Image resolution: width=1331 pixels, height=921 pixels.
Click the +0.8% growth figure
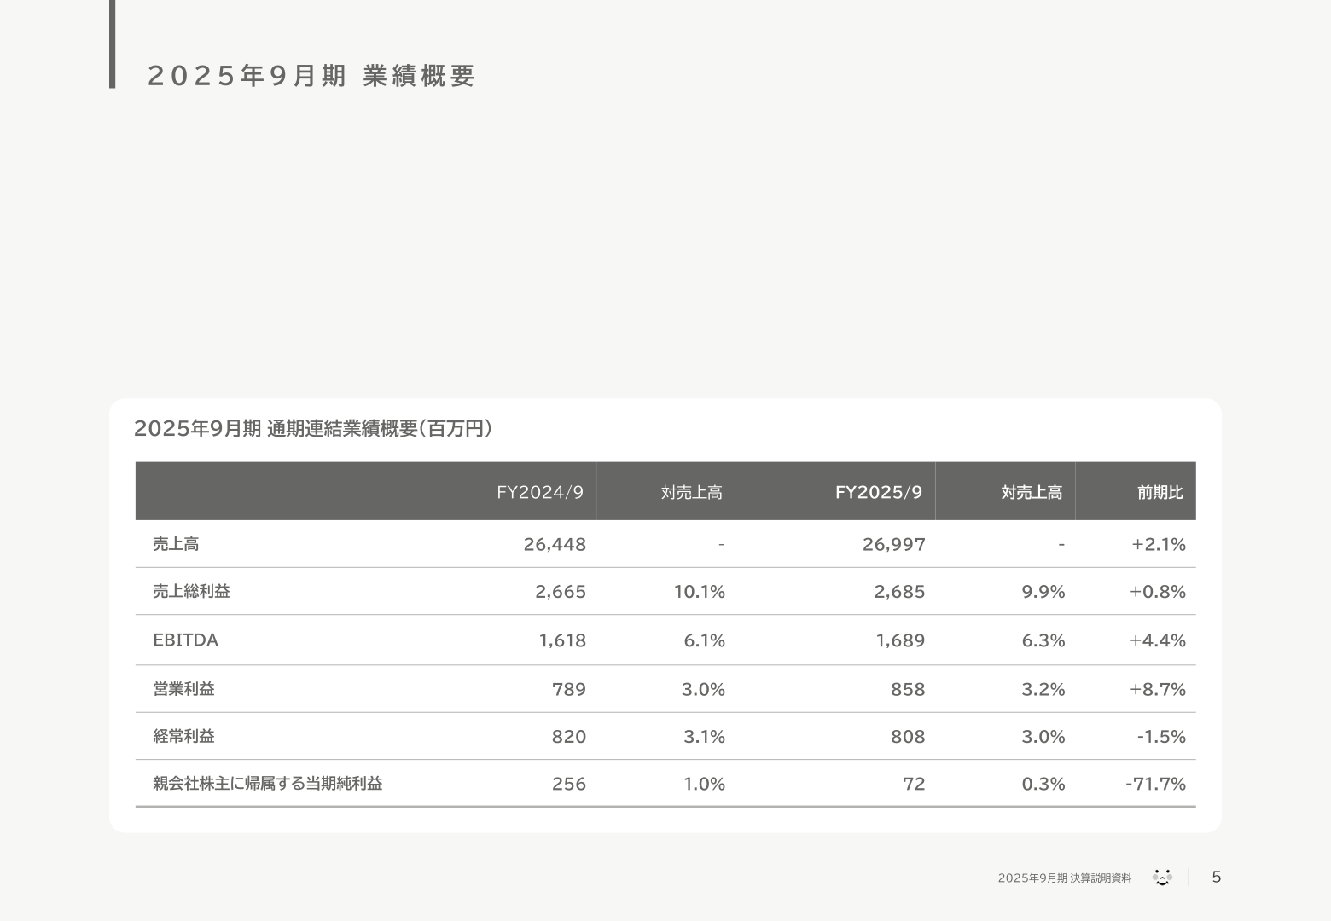[x=1158, y=591]
